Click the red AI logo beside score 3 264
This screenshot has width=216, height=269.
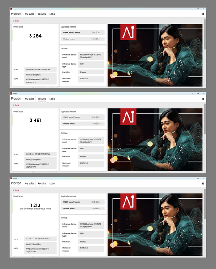[128, 32]
